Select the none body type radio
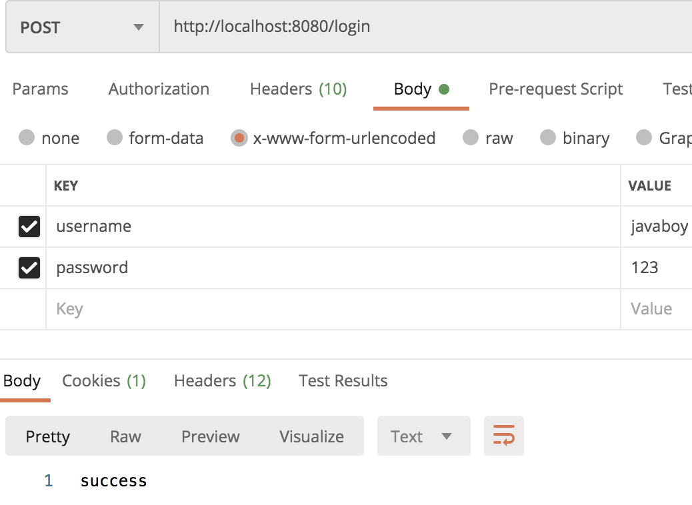 pyautogui.click(x=27, y=138)
